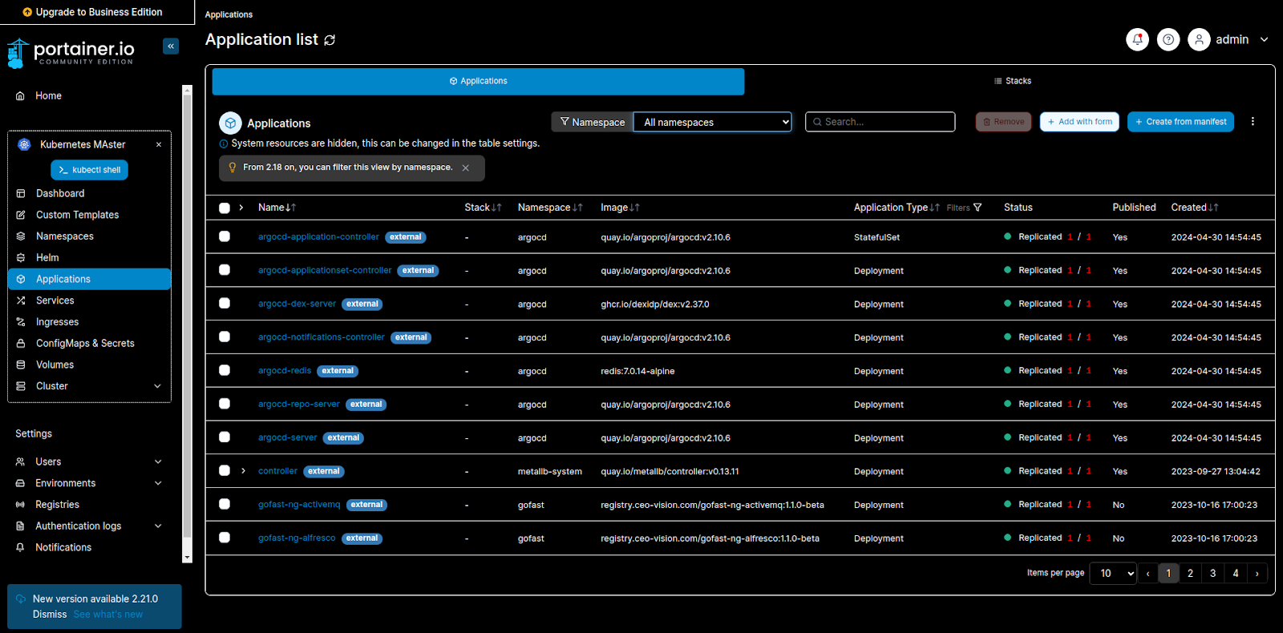Go to Namespaces in the sidebar
This screenshot has width=1283, height=633.
[64, 236]
